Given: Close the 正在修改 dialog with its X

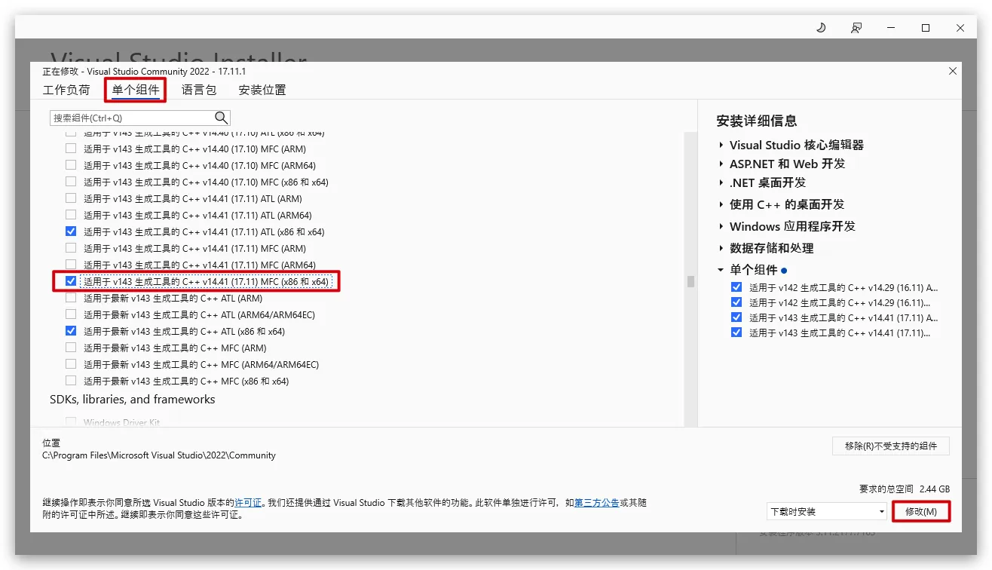Looking at the screenshot, I should pyautogui.click(x=953, y=71).
